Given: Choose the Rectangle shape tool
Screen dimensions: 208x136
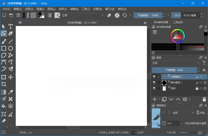Looking at the screenshot, I should [x=4, y=48].
